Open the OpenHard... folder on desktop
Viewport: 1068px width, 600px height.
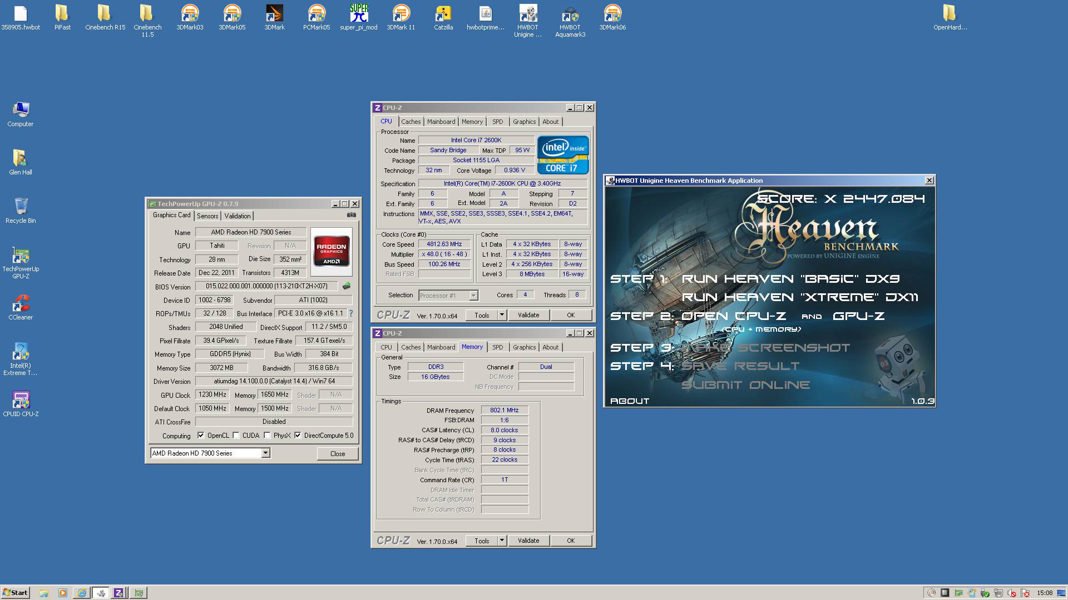(950, 17)
